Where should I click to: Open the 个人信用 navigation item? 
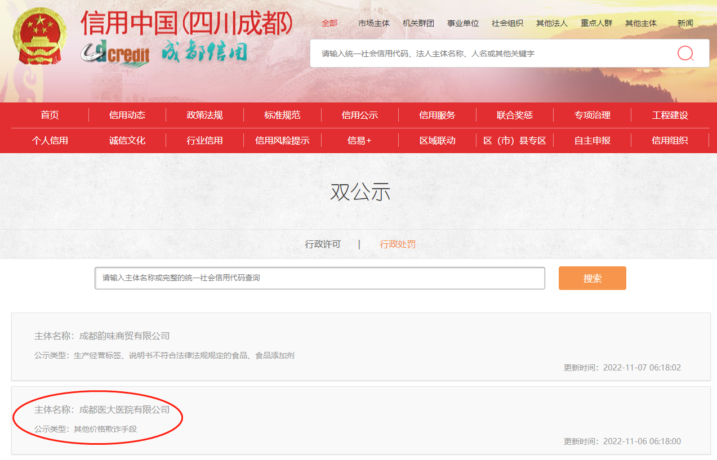tap(50, 140)
